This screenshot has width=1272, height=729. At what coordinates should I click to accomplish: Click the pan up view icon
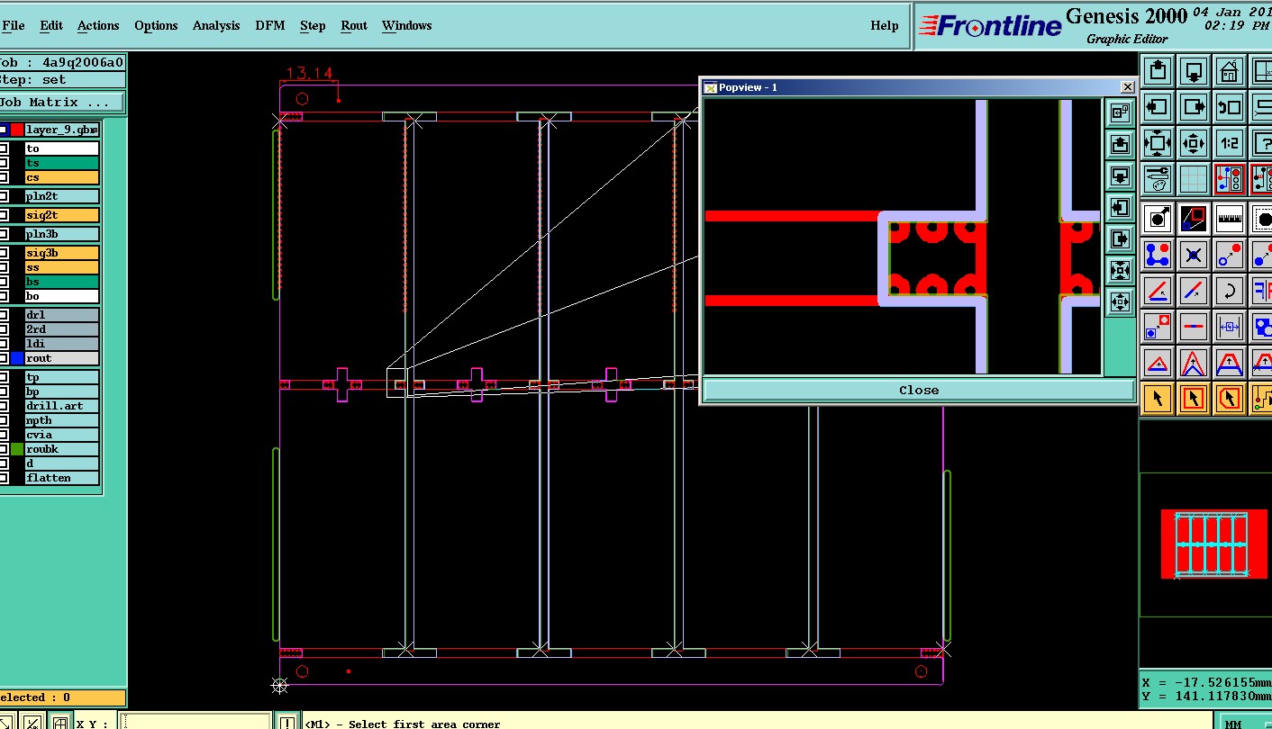pyautogui.click(x=1158, y=70)
